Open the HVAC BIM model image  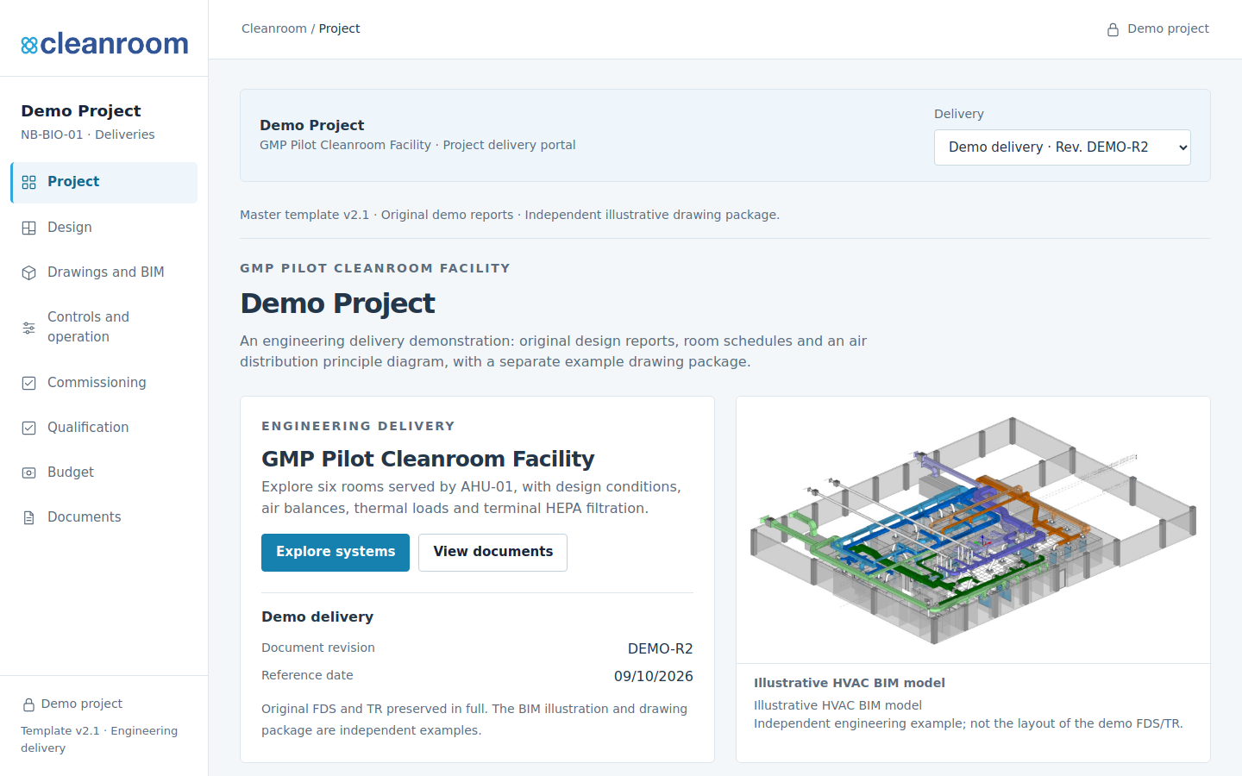[x=973, y=530]
